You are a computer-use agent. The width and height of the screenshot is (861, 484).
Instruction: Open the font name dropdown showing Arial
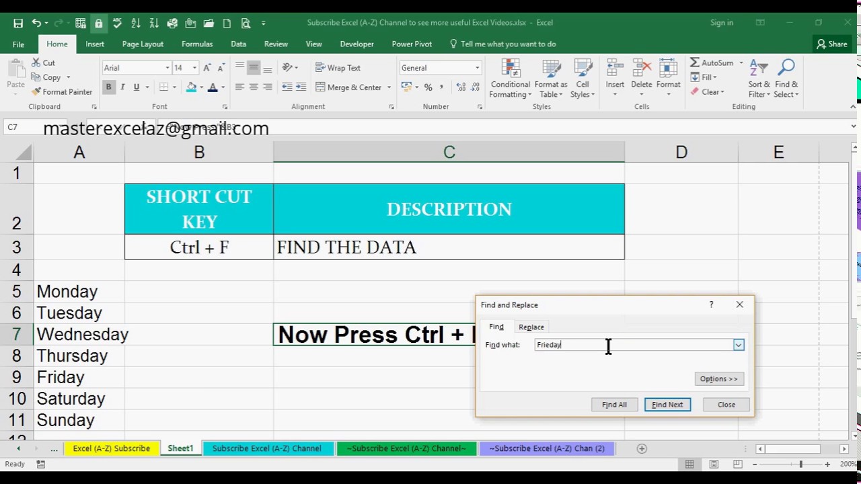(167, 68)
